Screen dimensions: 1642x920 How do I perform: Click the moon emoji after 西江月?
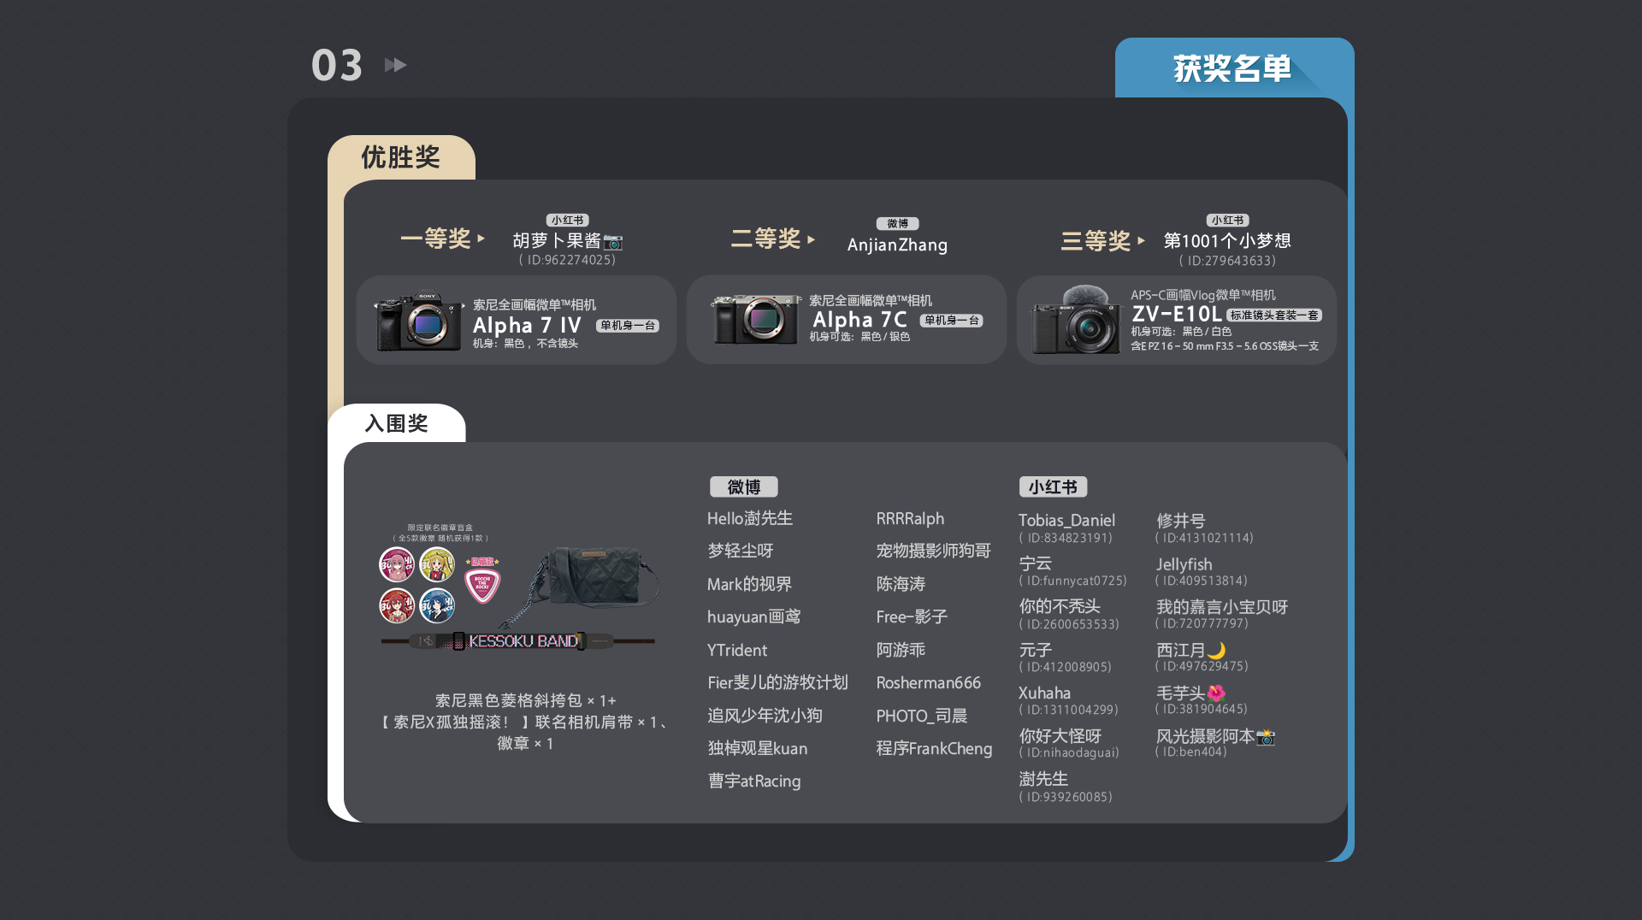1217,652
